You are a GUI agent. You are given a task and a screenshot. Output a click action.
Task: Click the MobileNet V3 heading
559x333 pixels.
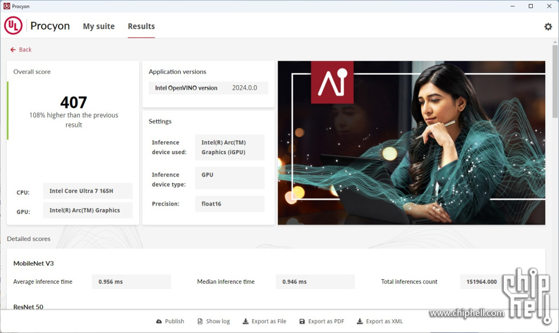[x=34, y=263]
